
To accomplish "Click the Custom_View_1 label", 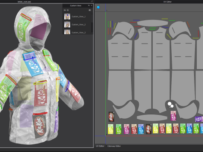I will coord(79,16).
